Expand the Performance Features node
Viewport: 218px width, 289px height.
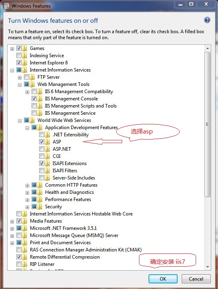click(27, 200)
